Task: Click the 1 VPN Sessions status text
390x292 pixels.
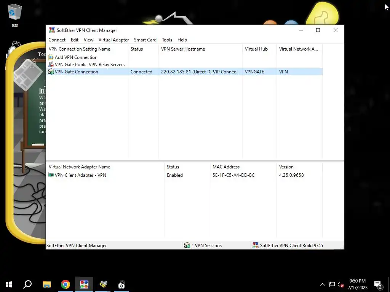Action: click(x=206, y=245)
